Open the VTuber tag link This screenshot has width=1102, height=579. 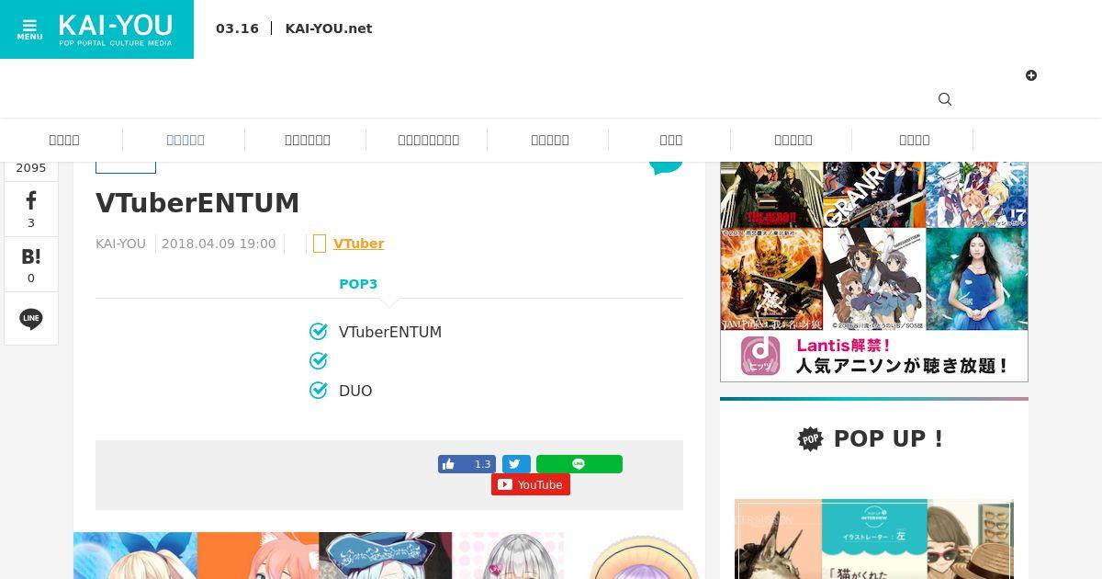tap(358, 244)
